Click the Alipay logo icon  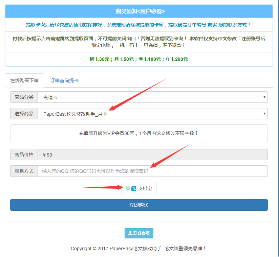(134, 189)
